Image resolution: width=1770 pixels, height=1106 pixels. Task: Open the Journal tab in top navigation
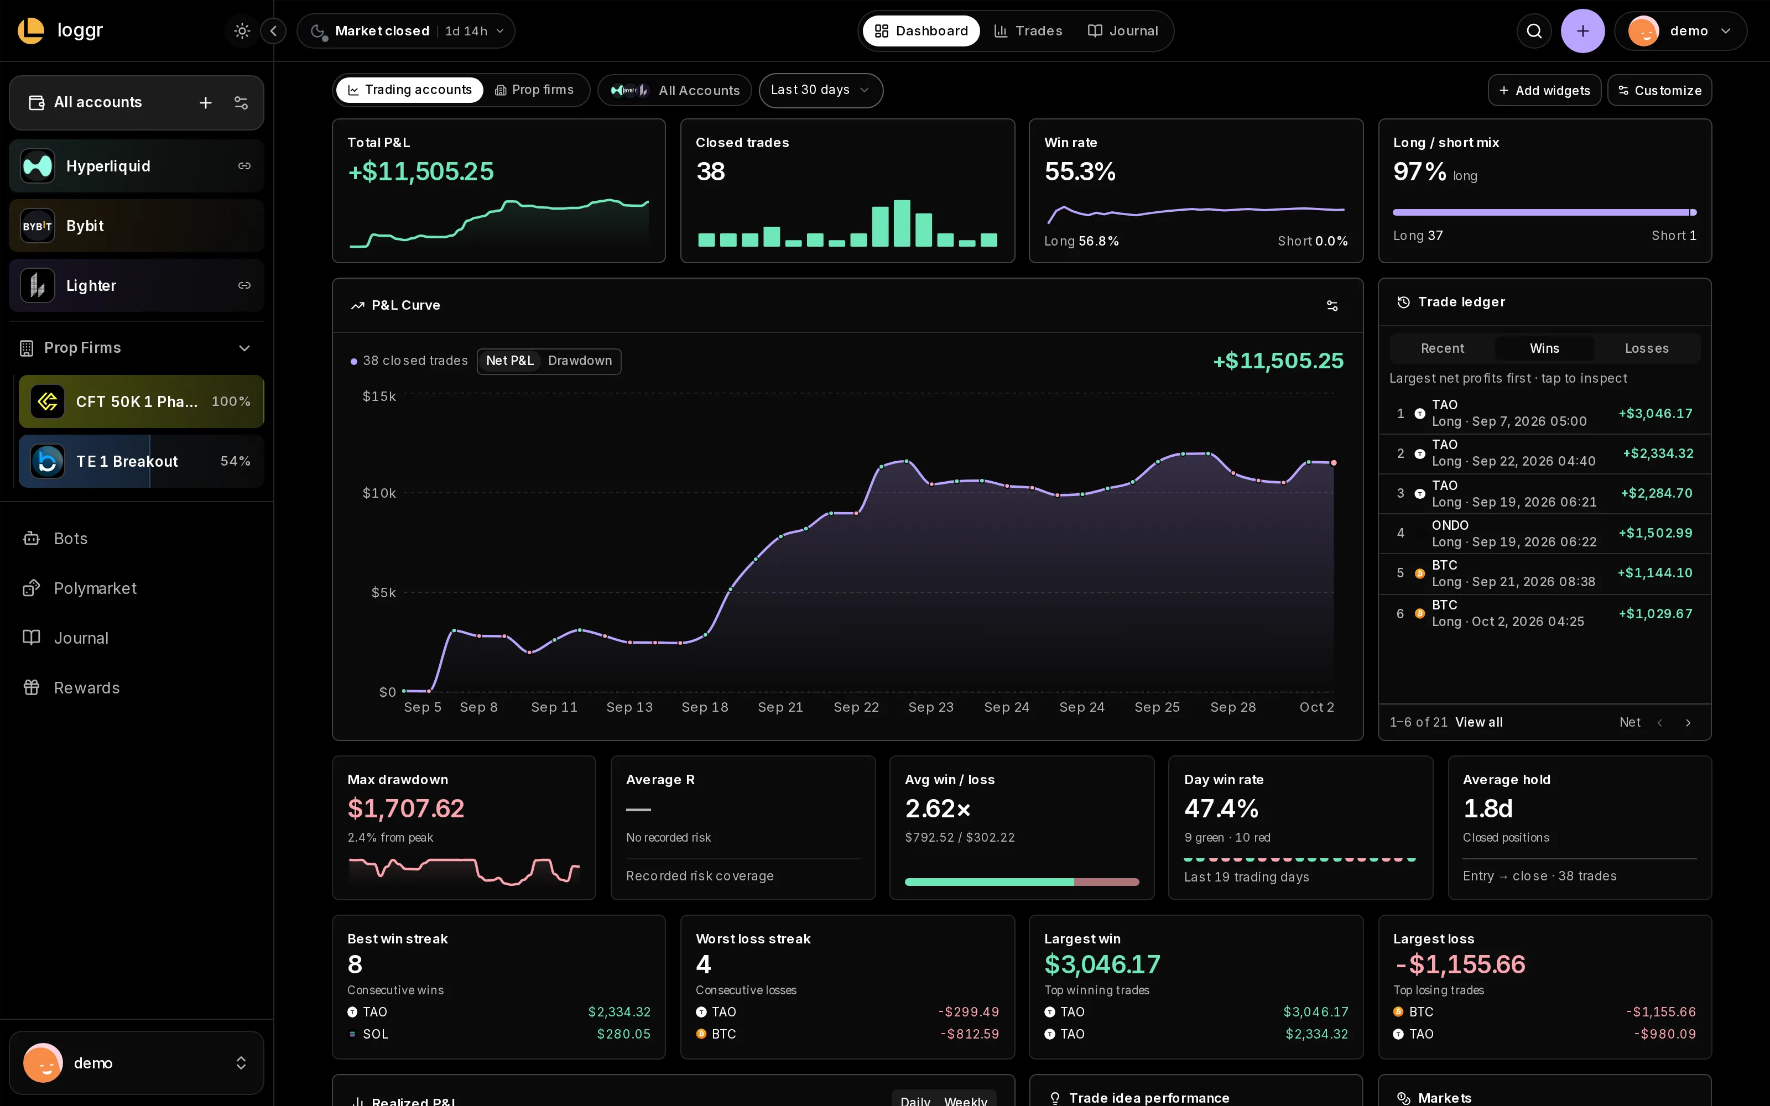pyautogui.click(x=1123, y=31)
